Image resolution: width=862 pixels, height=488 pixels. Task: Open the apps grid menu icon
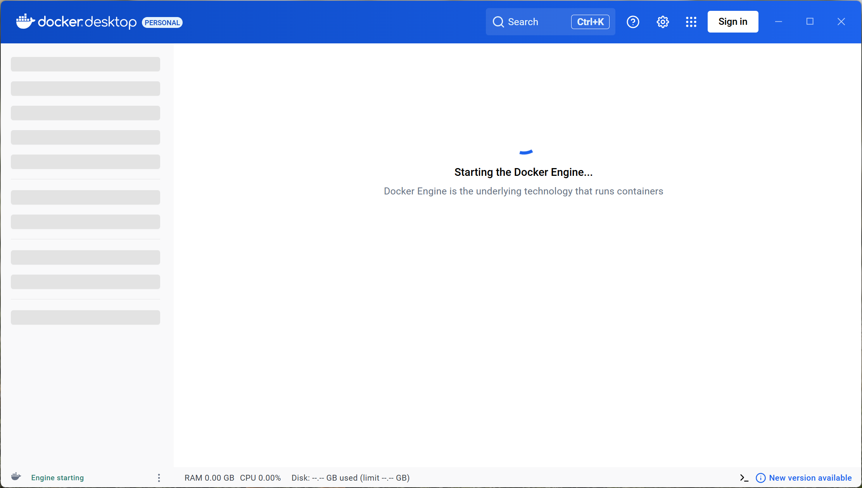(691, 22)
